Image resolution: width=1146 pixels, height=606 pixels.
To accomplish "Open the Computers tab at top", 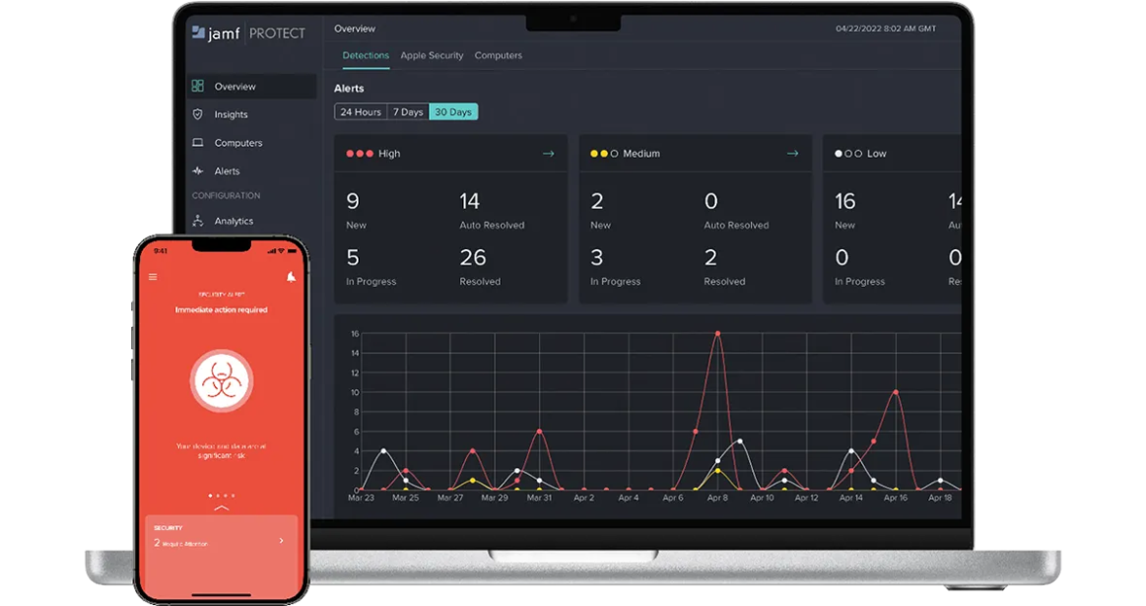I will click(499, 55).
